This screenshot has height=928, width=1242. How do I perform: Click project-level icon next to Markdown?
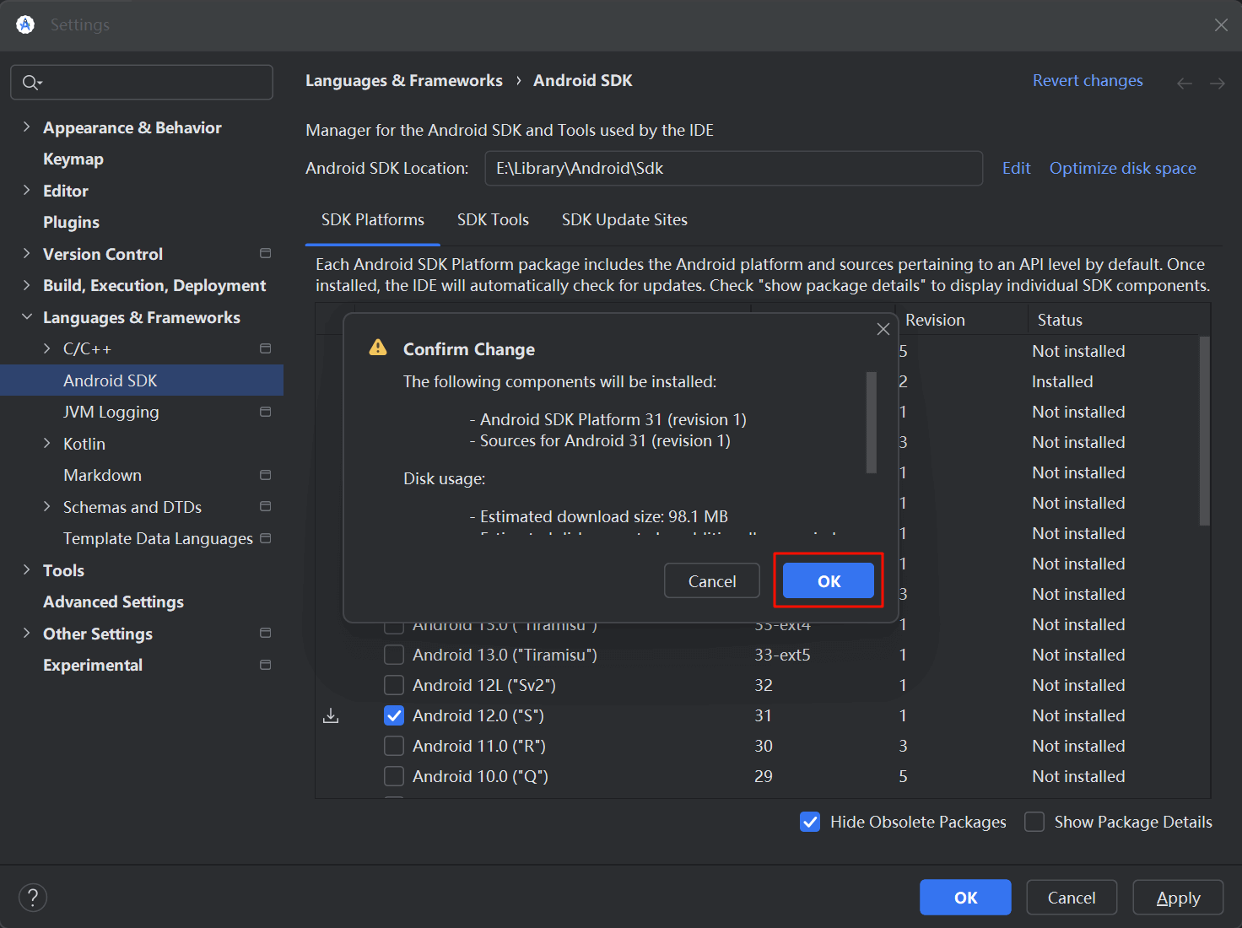click(x=266, y=475)
